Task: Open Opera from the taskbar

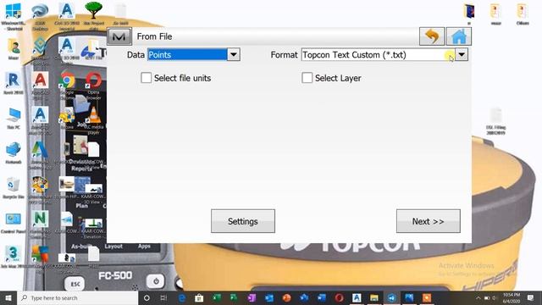Action: 339,297
